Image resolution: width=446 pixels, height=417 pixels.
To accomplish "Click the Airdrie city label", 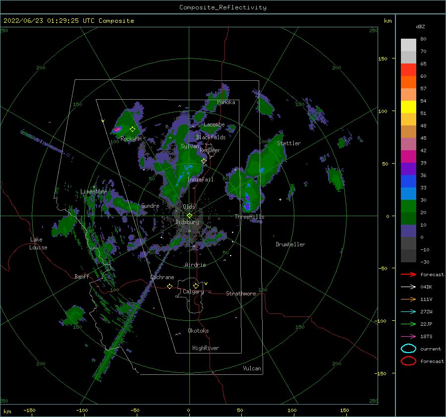I will 195,265.
